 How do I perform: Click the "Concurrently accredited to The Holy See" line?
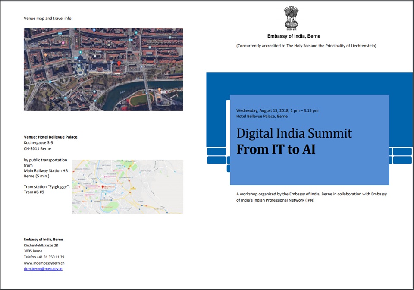coord(306,46)
